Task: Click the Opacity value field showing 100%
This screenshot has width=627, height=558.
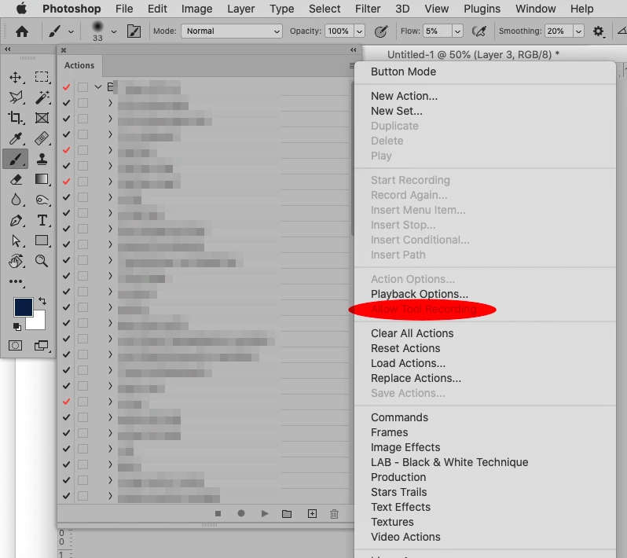Action: coord(339,31)
